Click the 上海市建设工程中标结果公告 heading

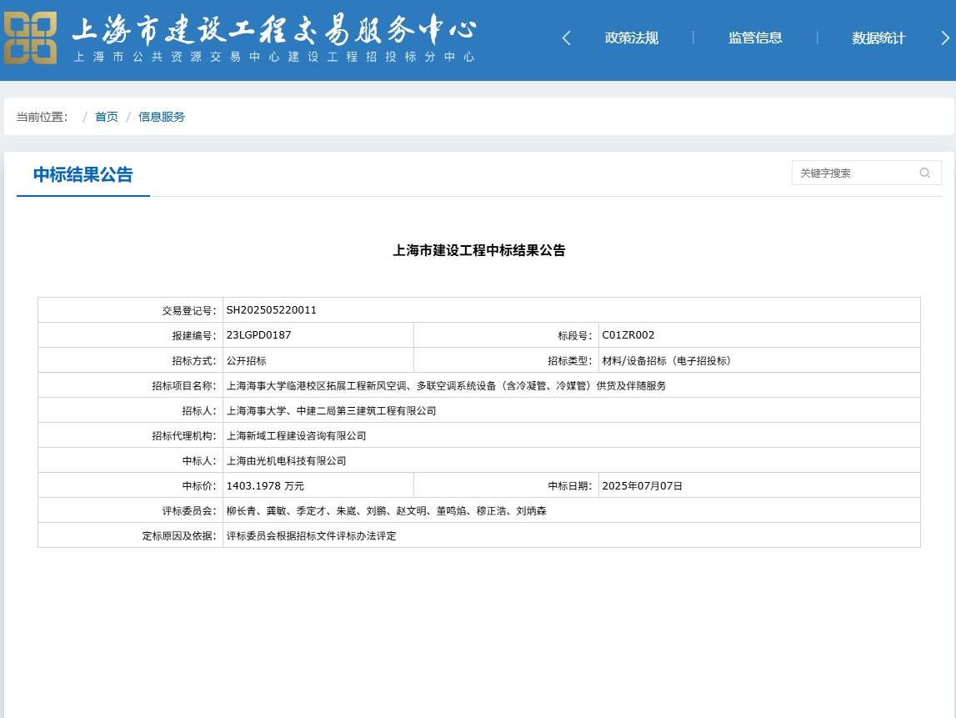[478, 250]
